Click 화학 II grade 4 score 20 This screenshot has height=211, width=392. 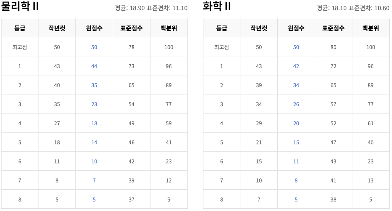point(296,123)
